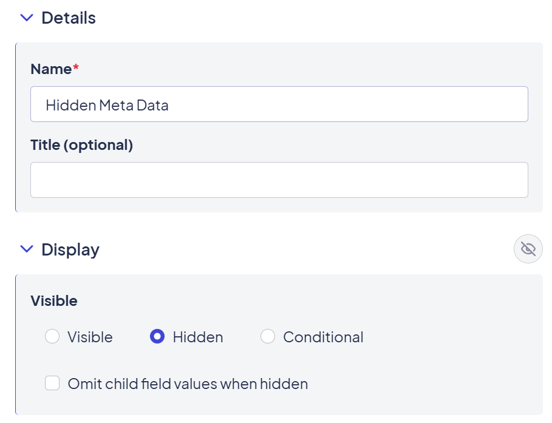The width and height of the screenshot is (552, 423).
Task: Select the Conditional radio button
Action: click(268, 337)
